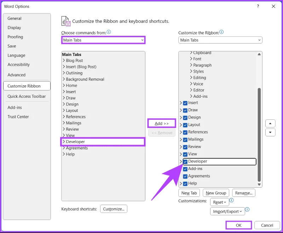Viewport: 283px width, 233px height.
Task: Uncheck the Draw tab checkbox
Action: pos(185,110)
